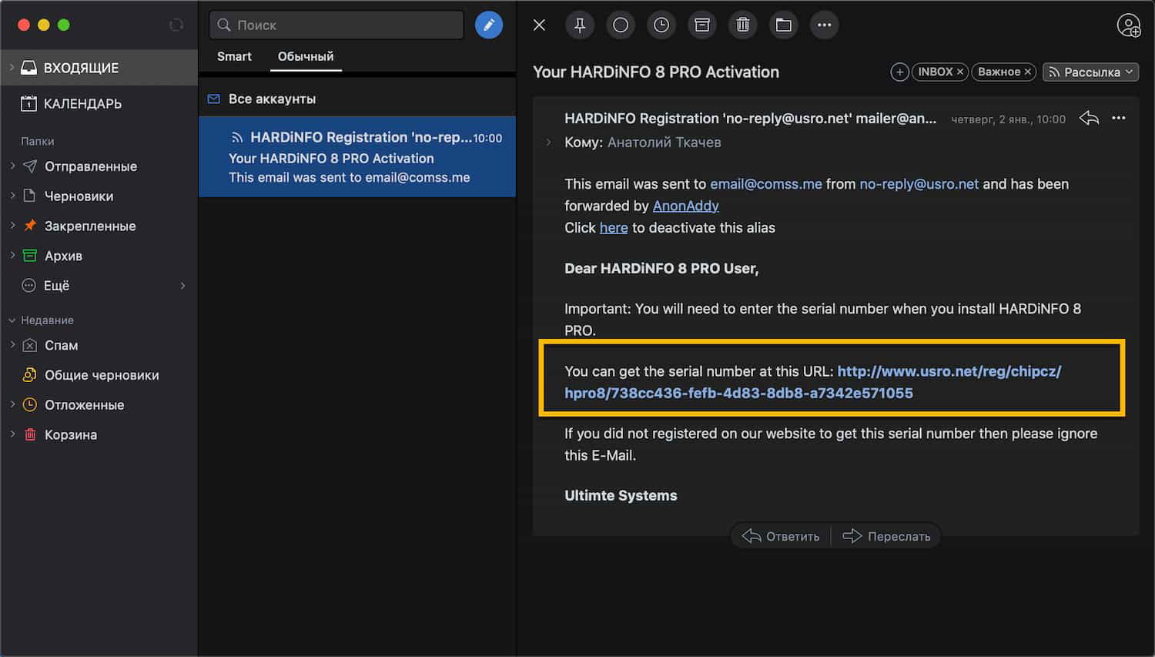The height and width of the screenshot is (657, 1155).
Task: Remove the Важное tag
Action: 1027,72
